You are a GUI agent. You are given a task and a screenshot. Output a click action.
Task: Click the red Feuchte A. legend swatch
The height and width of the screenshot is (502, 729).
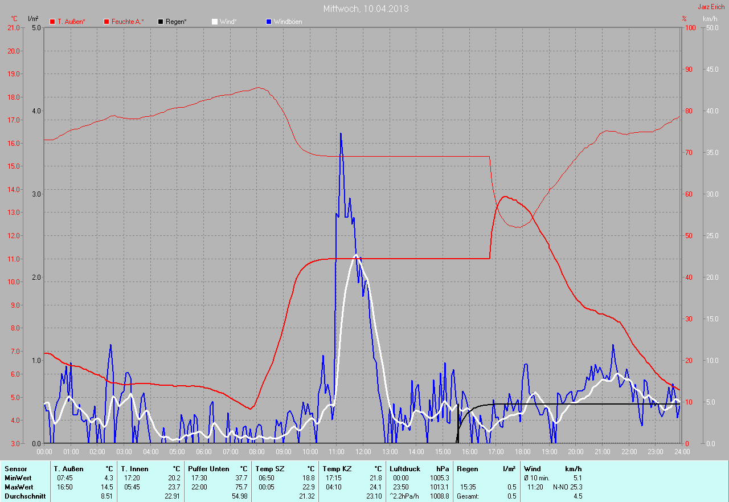coord(107,22)
